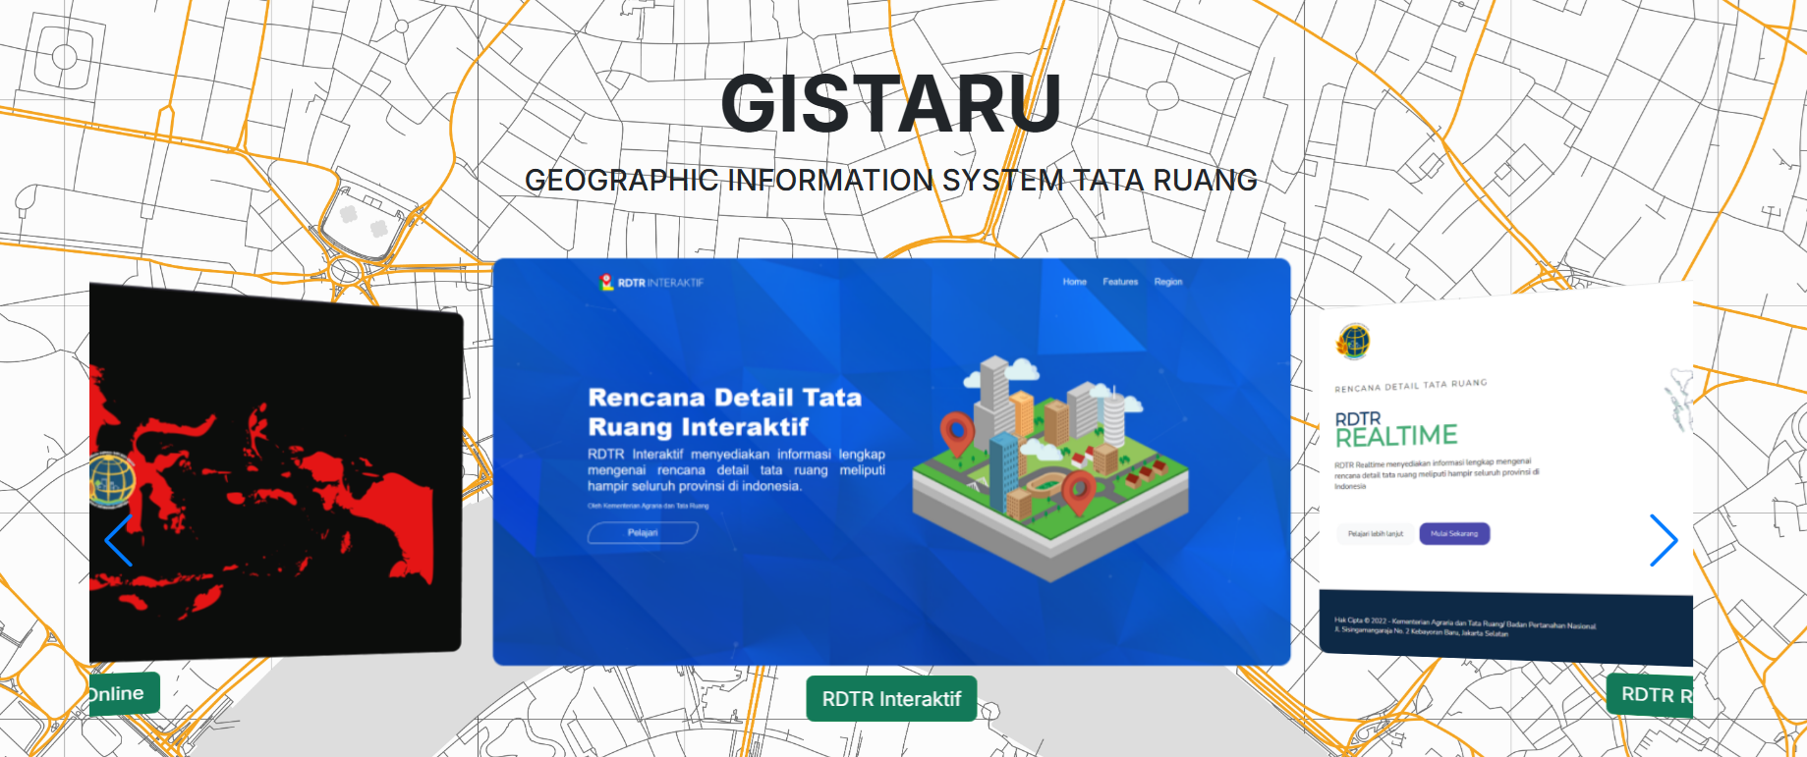
Task: Click Mulai Sekarang button in right slide
Action: pyautogui.click(x=1454, y=533)
